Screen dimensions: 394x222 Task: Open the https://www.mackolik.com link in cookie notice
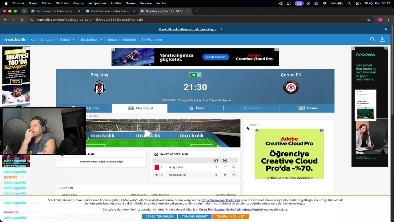click(221, 200)
